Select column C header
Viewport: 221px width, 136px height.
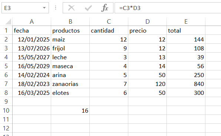109,21
